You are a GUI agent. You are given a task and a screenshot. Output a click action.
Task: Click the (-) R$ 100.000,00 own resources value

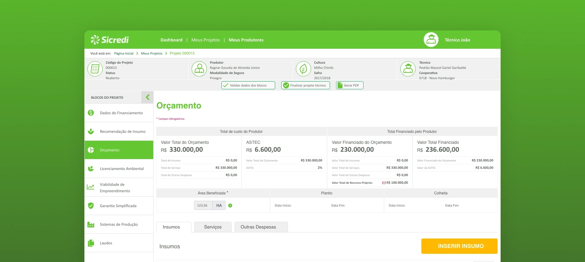pos(395,183)
